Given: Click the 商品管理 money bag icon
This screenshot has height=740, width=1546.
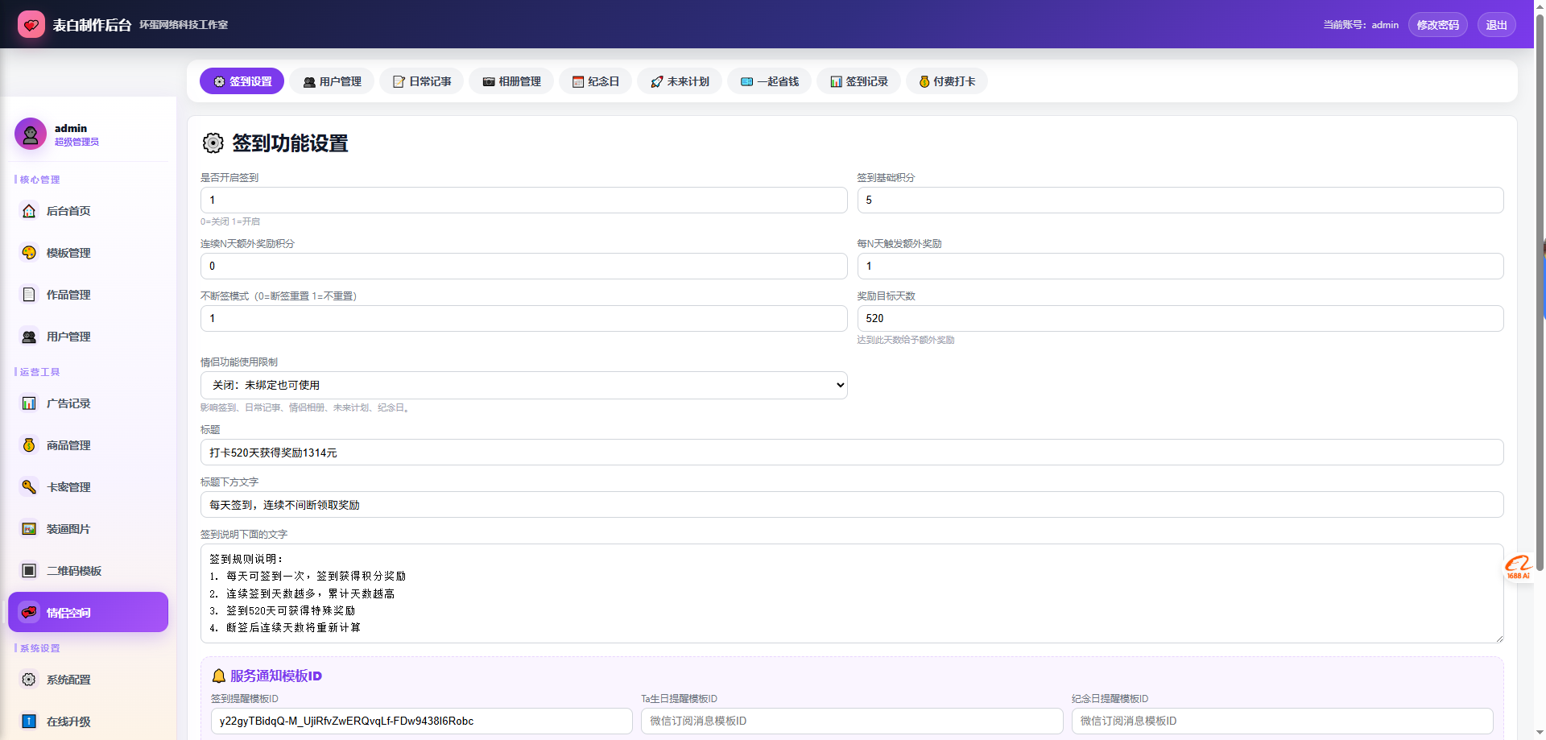Looking at the screenshot, I should (x=29, y=445).
